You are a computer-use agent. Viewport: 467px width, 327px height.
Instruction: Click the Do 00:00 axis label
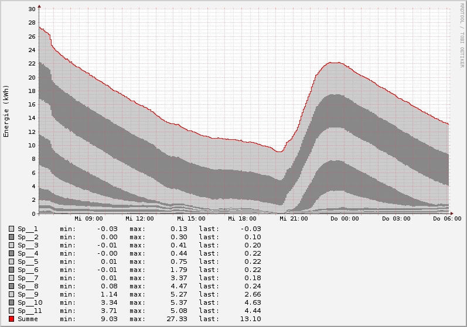[344, 218]
